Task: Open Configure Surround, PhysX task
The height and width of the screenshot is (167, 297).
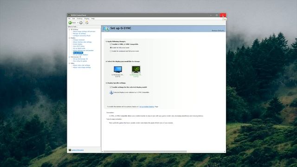Action: 82,36
